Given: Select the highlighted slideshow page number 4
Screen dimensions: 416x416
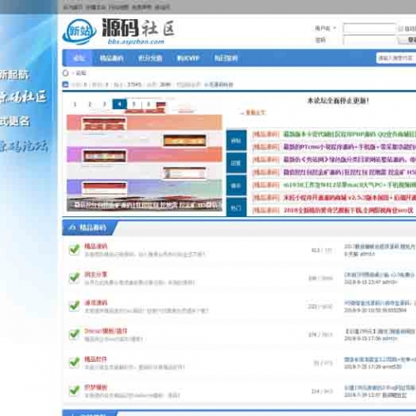Looking at the screenshot, I should [x=120, y=105].
